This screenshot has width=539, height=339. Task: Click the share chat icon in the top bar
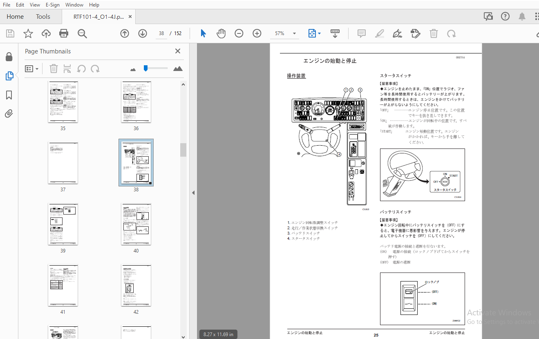(x=488, y=16)
